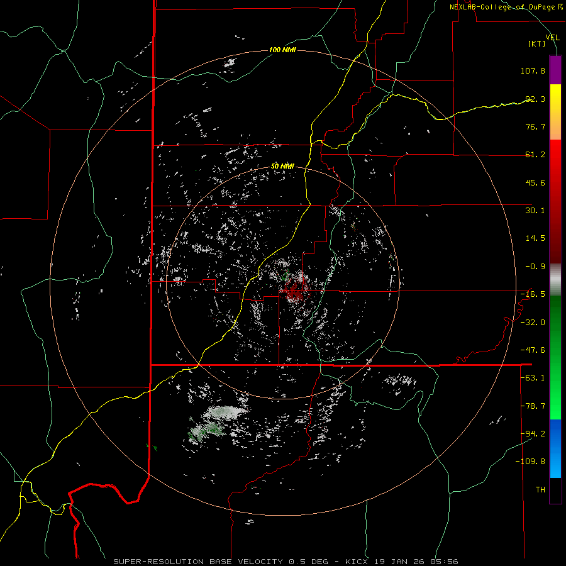Click the 30.1 scale value
Viewport: 566px width, 566px height.
pyautogui.click(x=535, y=211)
